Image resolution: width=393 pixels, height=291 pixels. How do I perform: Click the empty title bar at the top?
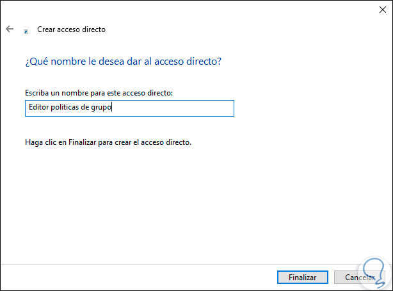click(x=192, y=10)
